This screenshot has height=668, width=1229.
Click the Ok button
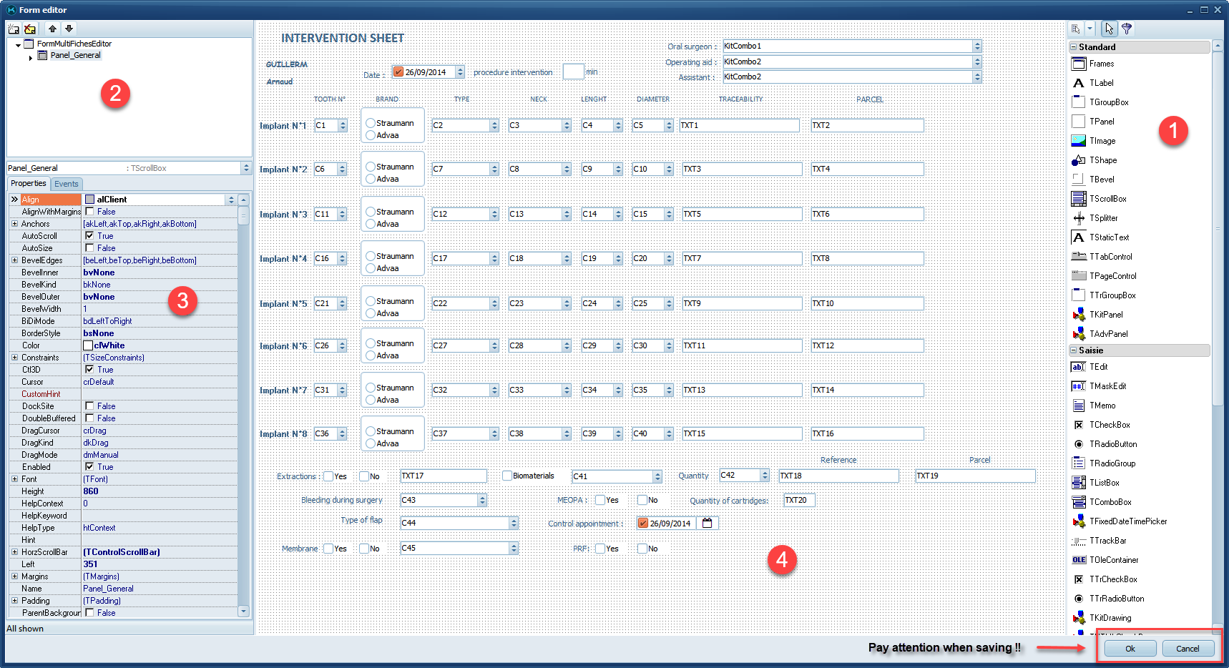coord(1130,649)
